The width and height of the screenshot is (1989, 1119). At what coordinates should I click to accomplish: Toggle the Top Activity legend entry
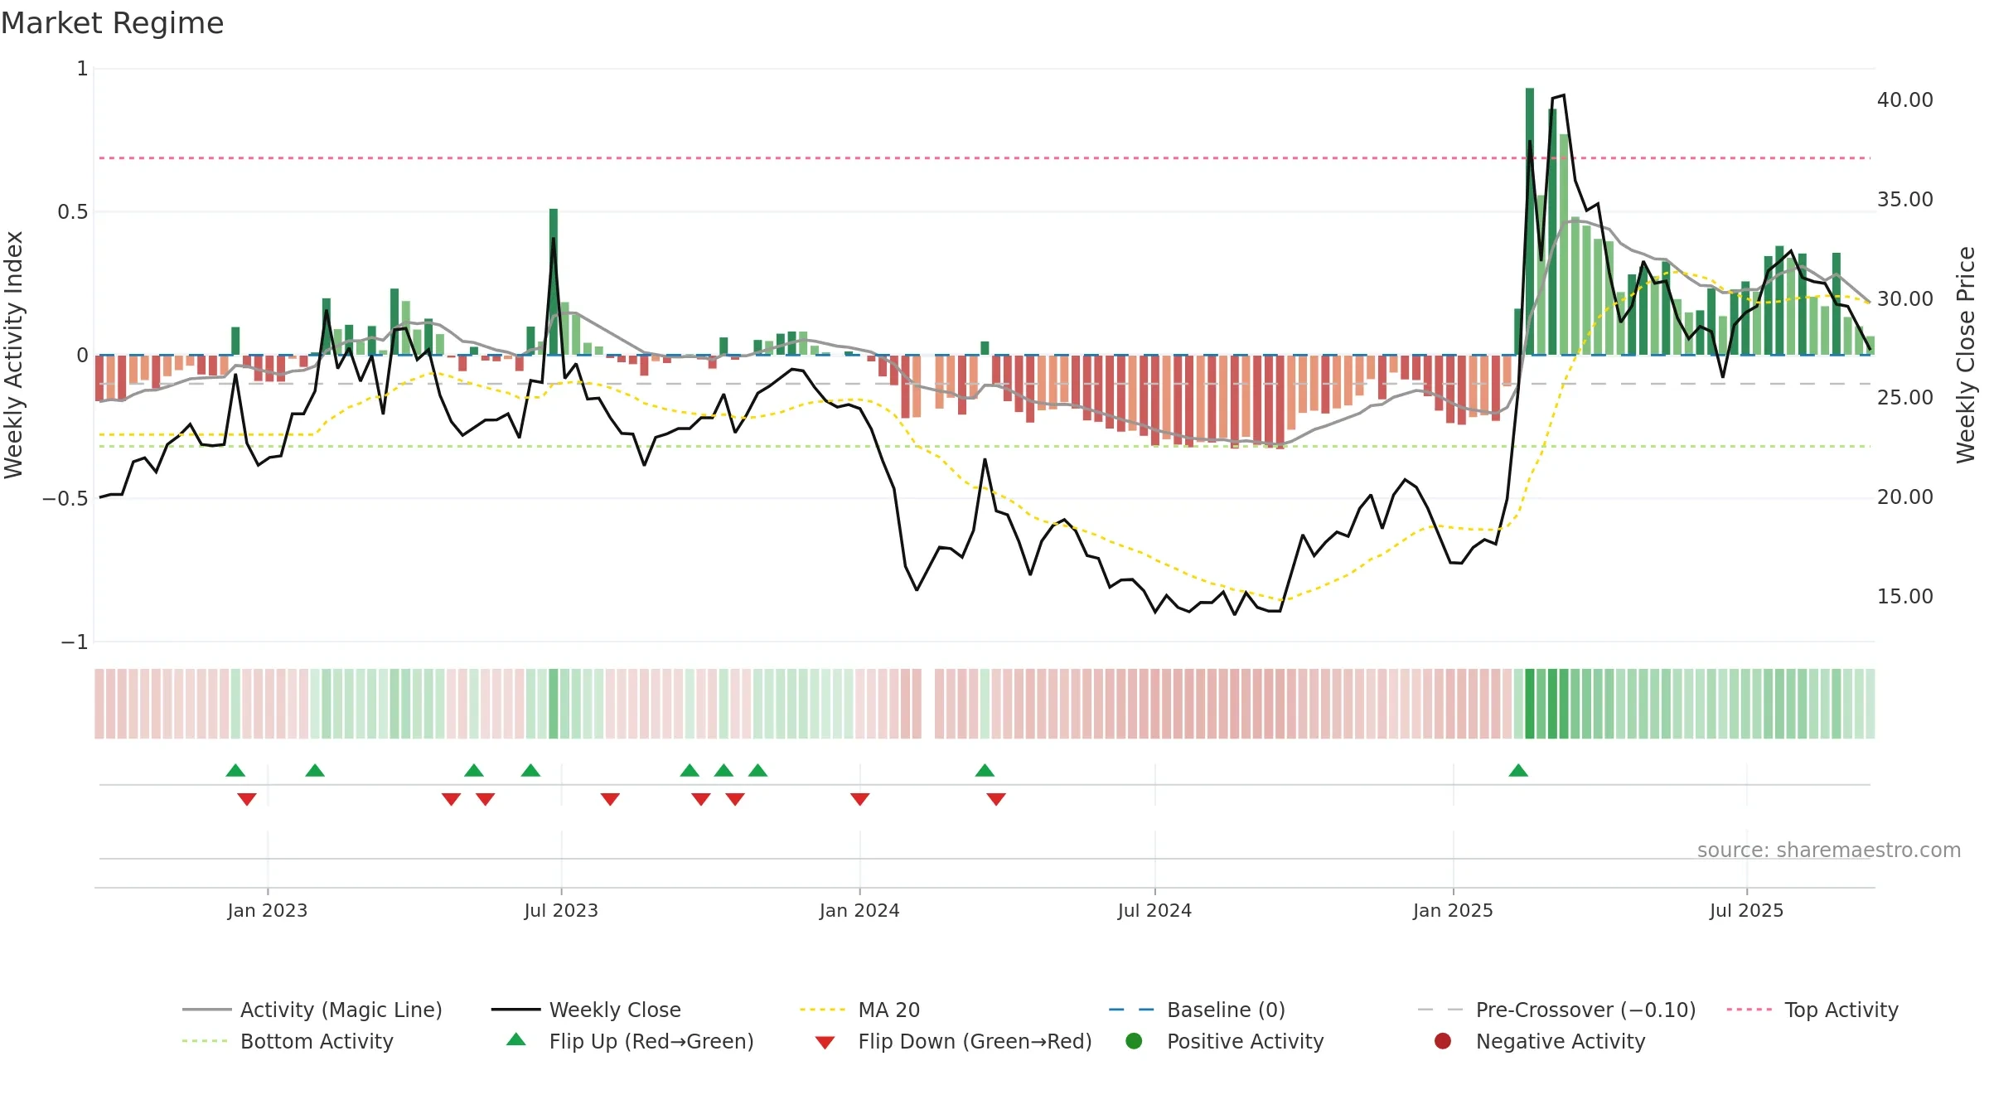coord(1812,1010)
